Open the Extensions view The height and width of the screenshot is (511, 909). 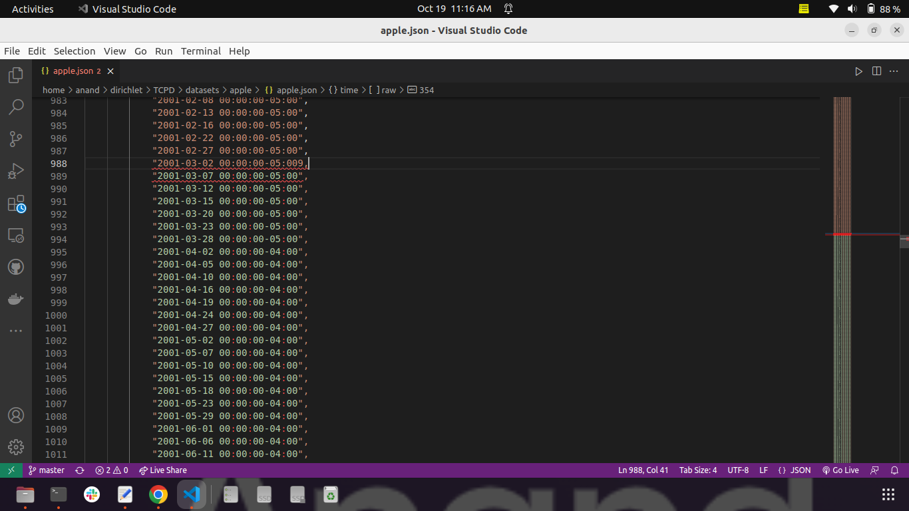coord(15,203)
